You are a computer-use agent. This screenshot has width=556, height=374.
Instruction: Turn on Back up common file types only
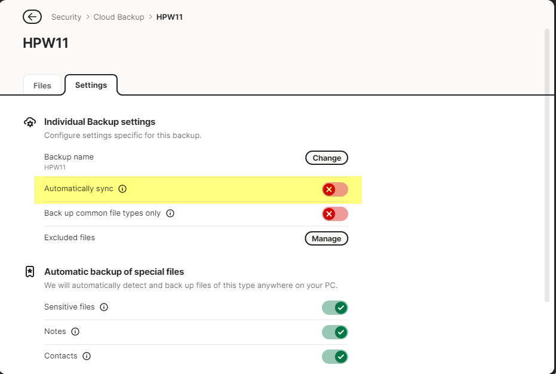tap(334, 214)
